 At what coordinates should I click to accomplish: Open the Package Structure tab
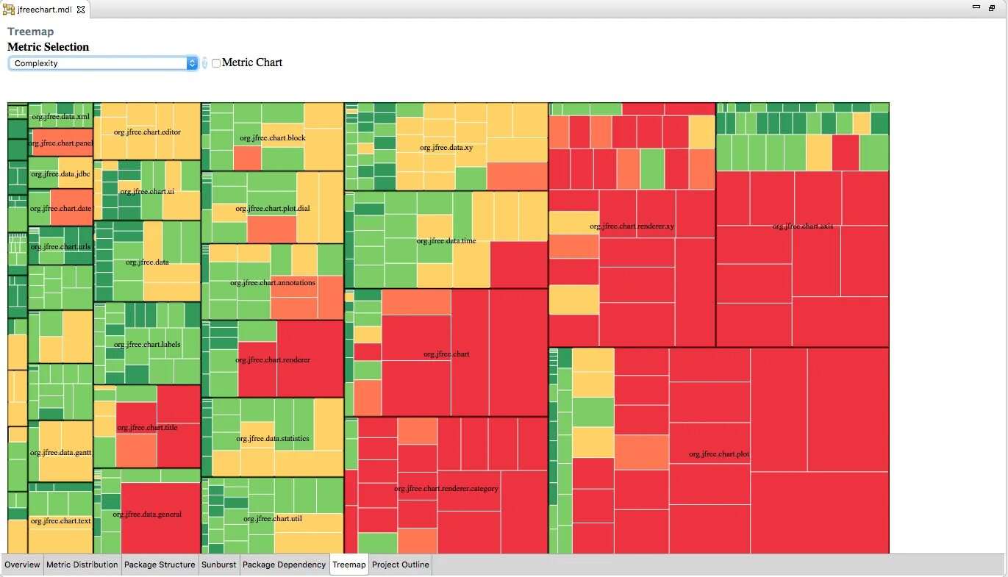pos(160,565)
